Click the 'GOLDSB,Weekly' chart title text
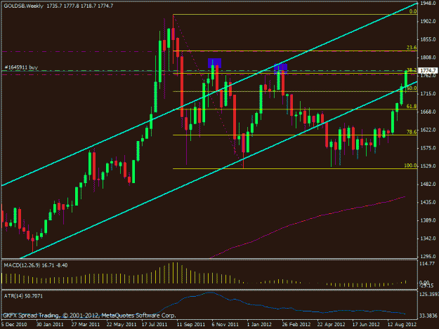This screenshot has width=439, height=329. tap(23, 6)
